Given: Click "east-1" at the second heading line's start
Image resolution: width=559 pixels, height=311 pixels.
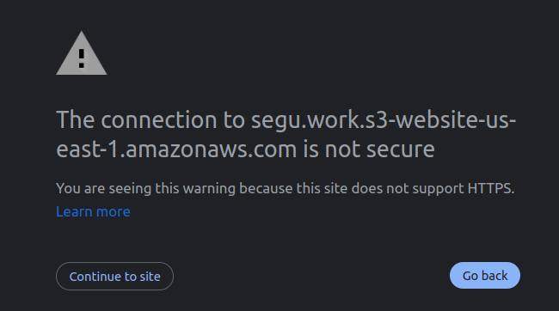Looking at the screenshot, I should (x=87, y=149).
